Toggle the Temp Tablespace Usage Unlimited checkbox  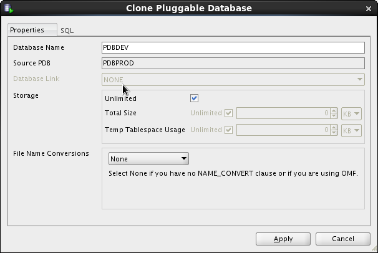[x=228, y=130]
